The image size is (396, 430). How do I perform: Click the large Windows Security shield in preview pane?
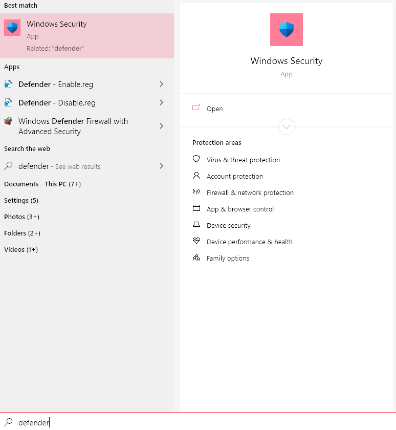287,30
